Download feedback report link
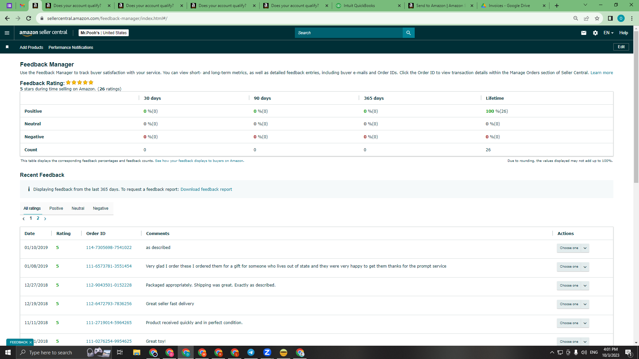 206,189
